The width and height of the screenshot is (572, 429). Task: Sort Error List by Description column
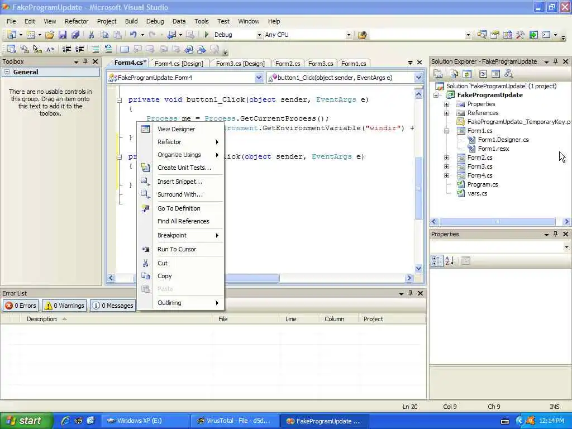[x=116, y=319]
